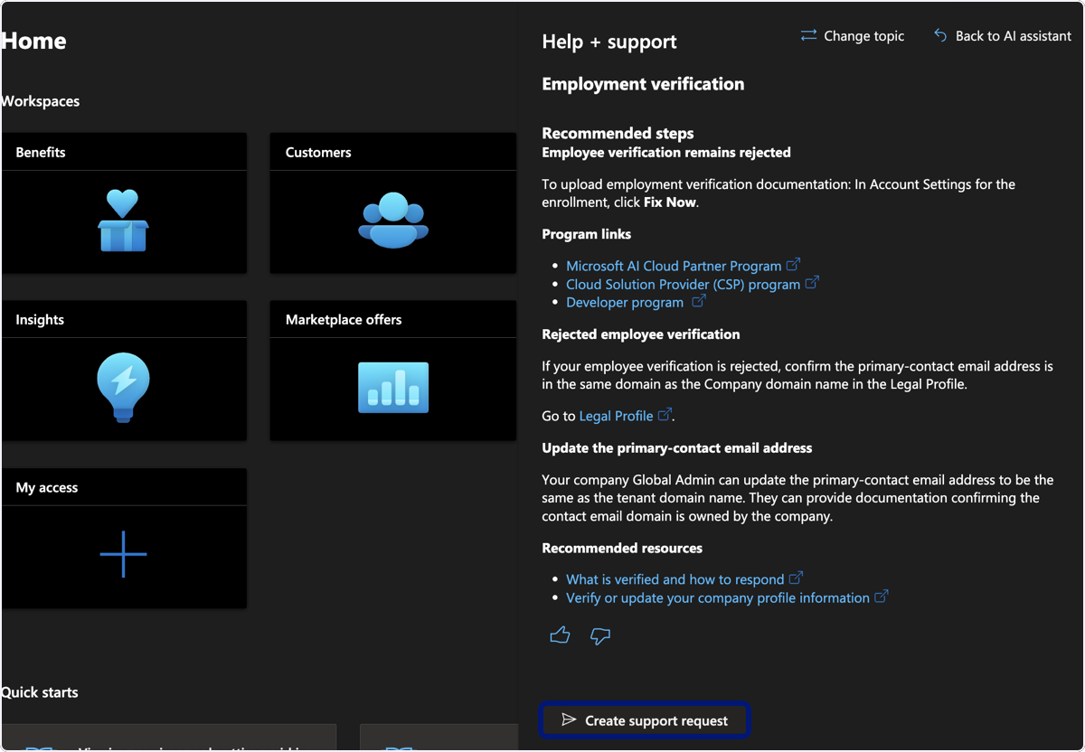The width and height of the screenshot is (1085, 752).
Task: Click the paper plane icon on Create support request
Action: click(569, 719)
